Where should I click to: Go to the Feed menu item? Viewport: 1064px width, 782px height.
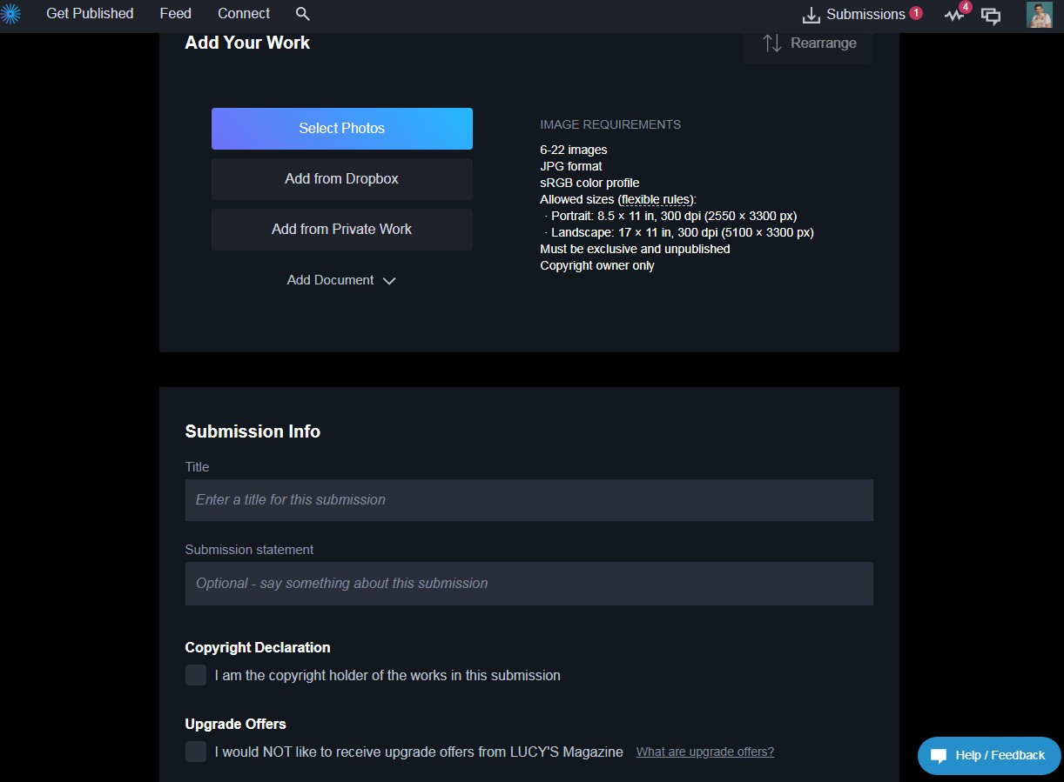(175, 14)
